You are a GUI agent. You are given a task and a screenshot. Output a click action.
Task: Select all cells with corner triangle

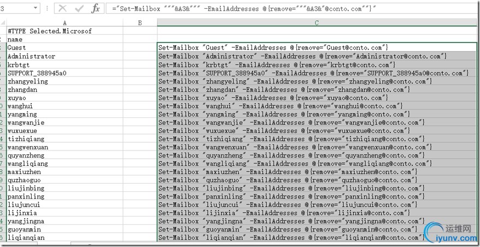[x=3, y=22]
